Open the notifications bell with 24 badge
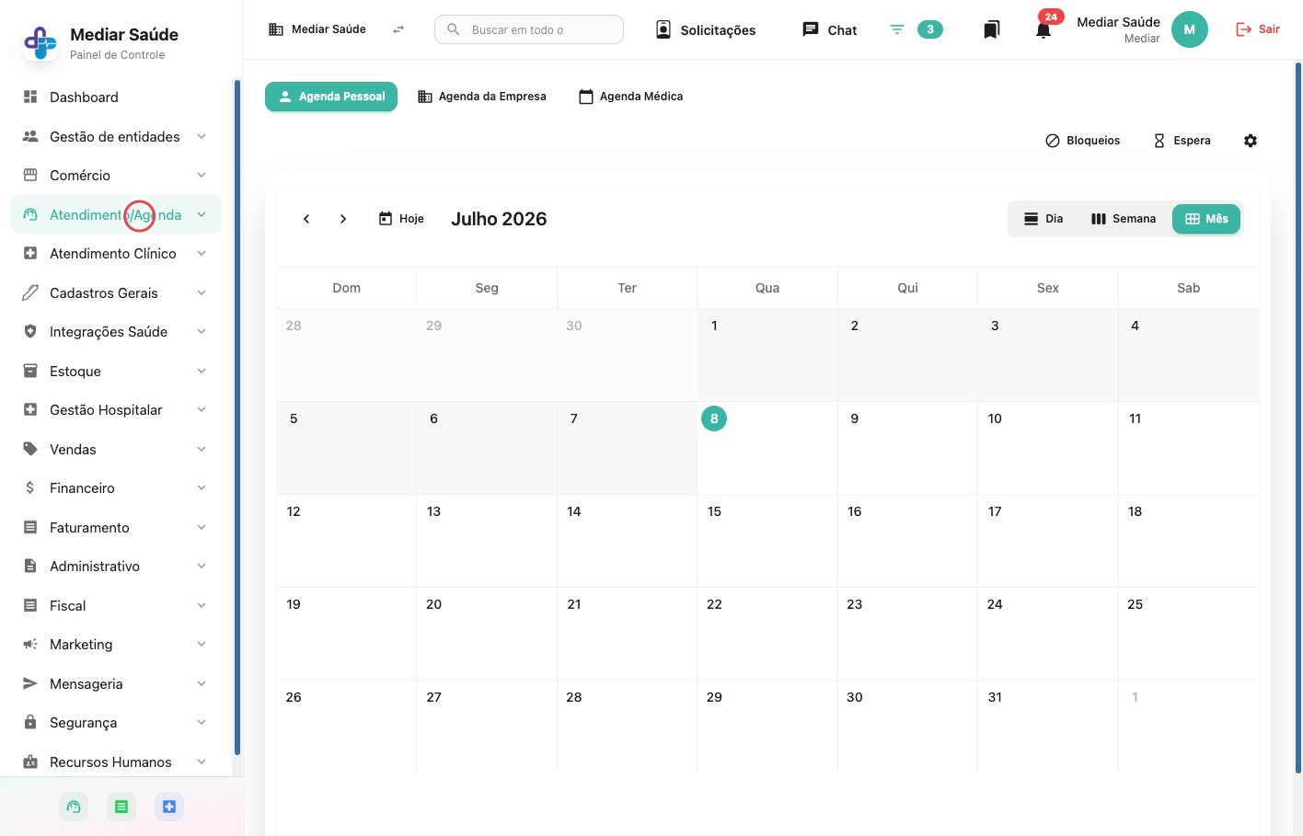 click(1044, 29)
